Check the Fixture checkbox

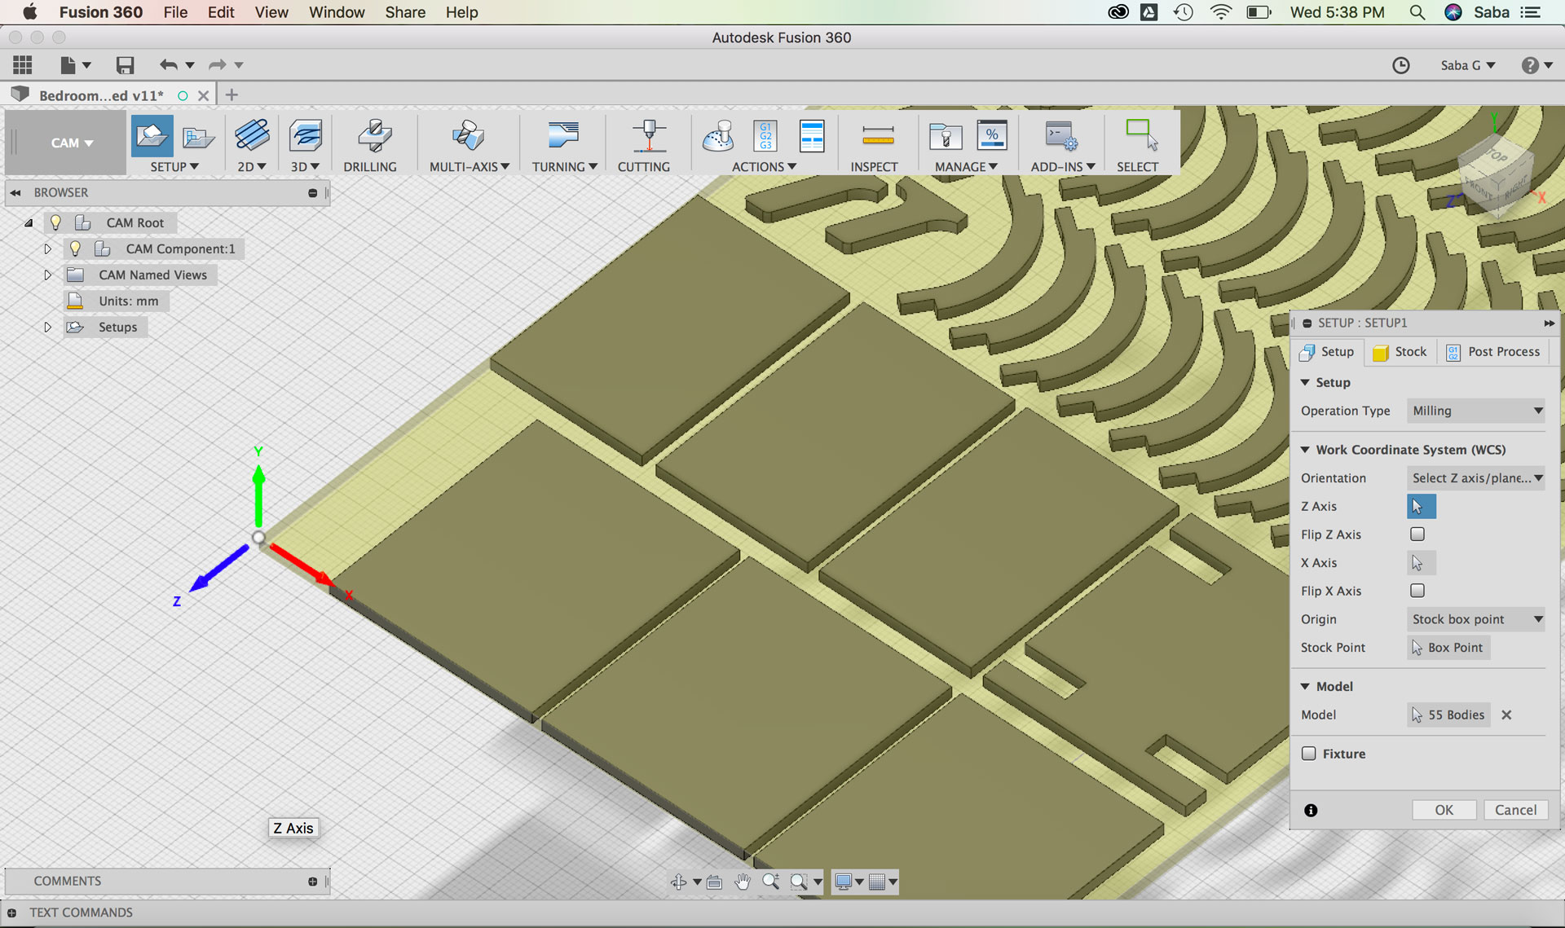pyautogui.click(x=1309, y=754)
